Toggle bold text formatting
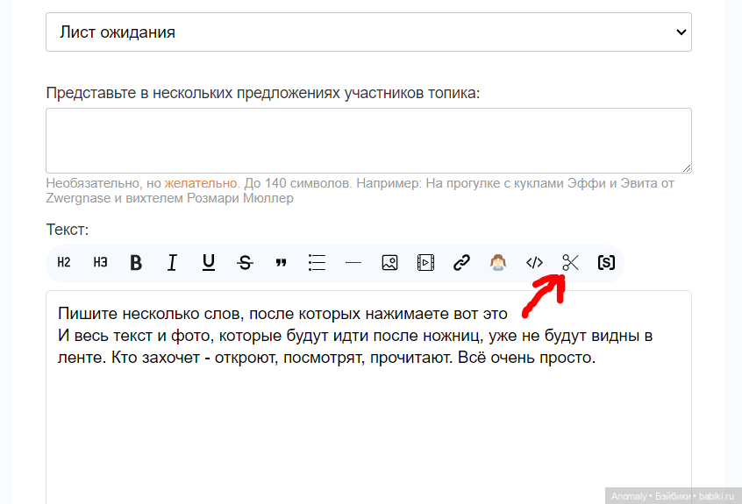The height and width of the screenshot is (504, 742). coord(136,262)
